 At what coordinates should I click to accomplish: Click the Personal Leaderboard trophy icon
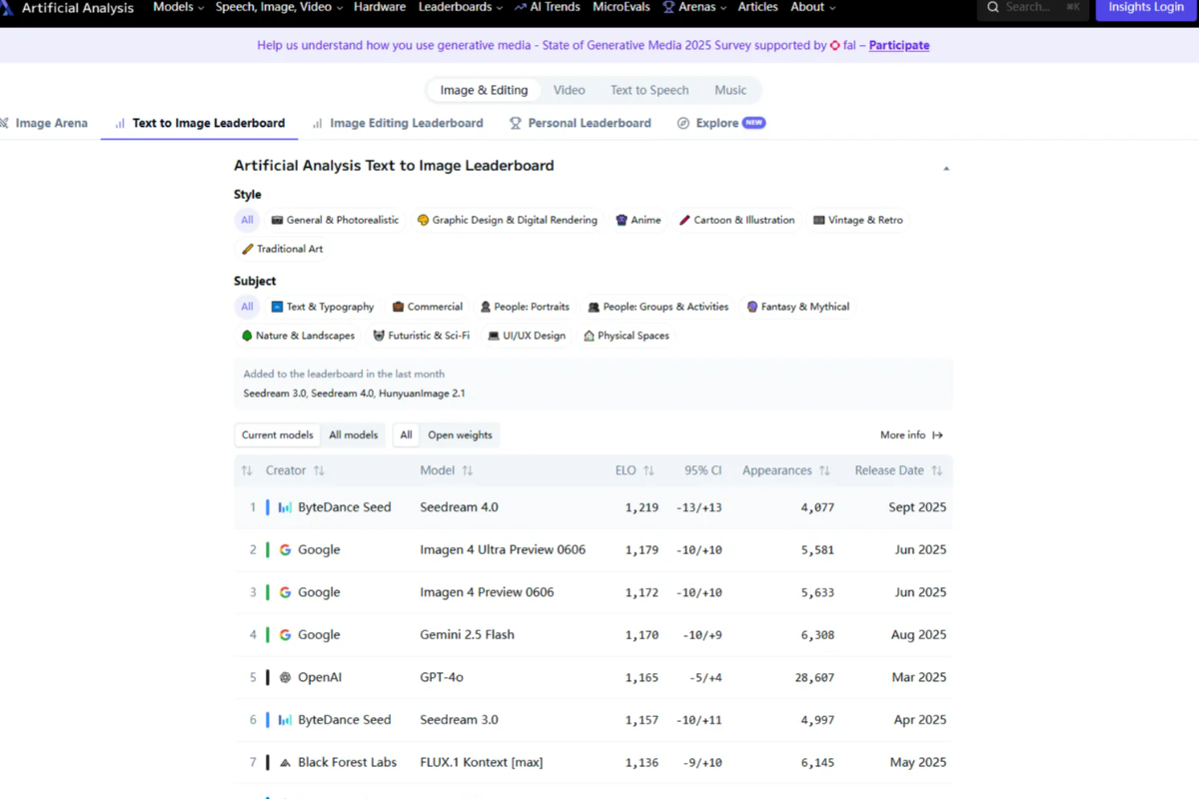(x=516, y=123)
